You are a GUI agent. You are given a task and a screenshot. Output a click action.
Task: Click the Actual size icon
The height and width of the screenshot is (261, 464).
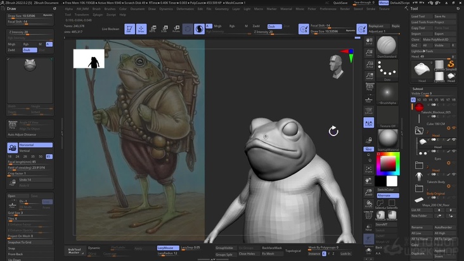pos(369,65)
